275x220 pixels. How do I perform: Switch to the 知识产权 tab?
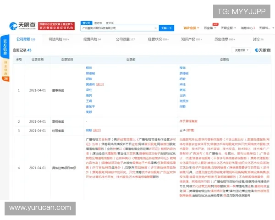pyautogui.click(x=191, y=39)
